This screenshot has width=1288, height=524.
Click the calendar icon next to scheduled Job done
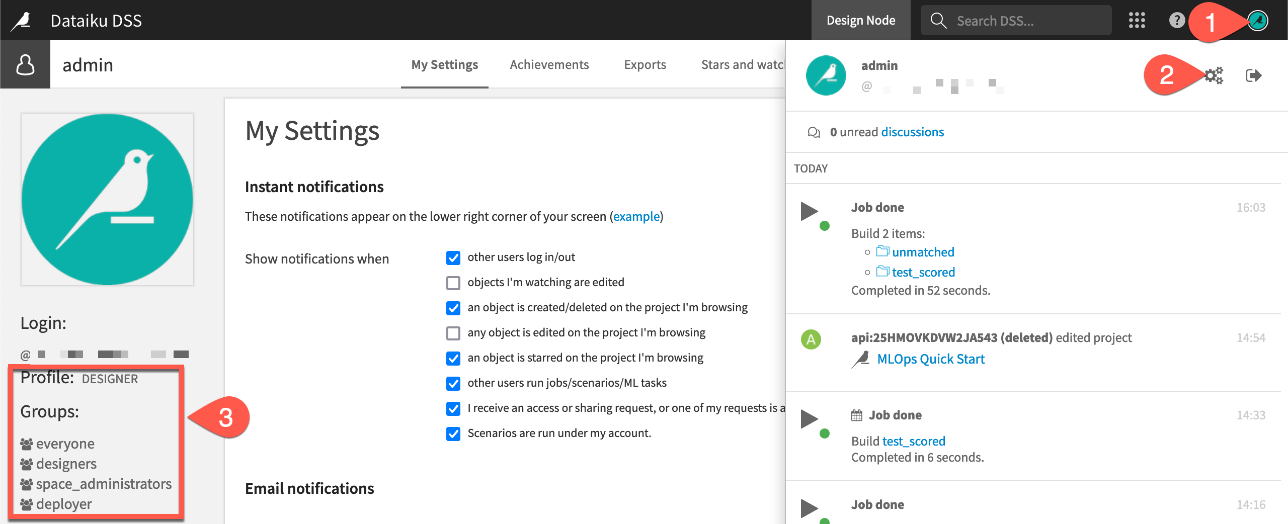click(x=857, y=414)
